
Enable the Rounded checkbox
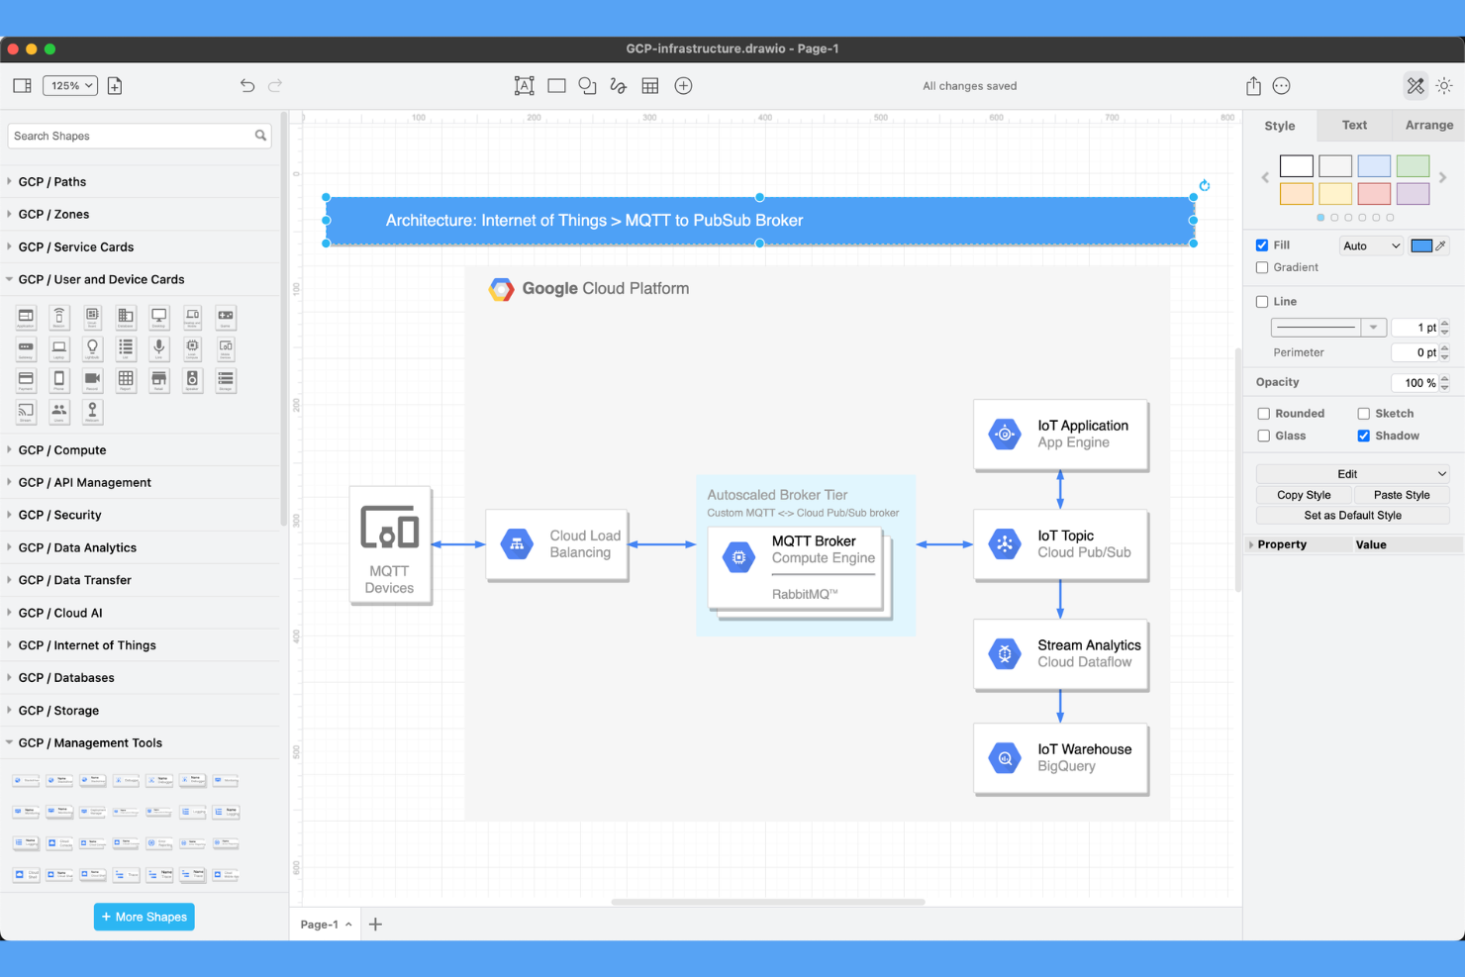(x=1263, y=414)
